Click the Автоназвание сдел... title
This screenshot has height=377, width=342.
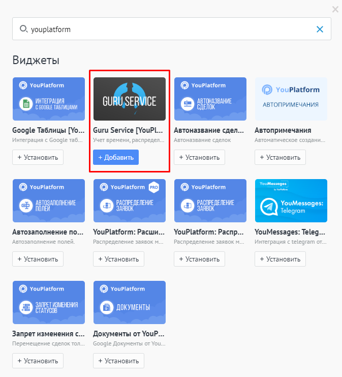click(x=209, y=130)
